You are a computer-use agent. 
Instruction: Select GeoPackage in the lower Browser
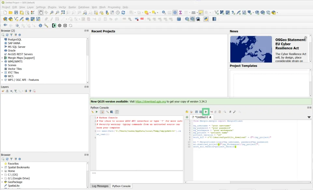point(15,182)
